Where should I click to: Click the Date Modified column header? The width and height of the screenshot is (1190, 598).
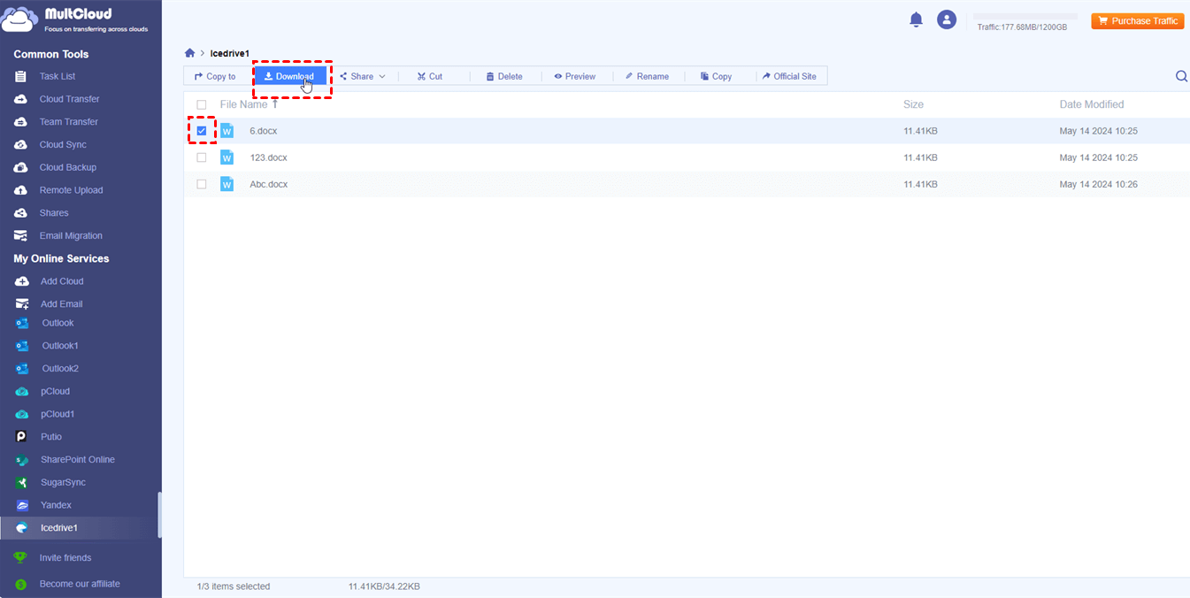(1092, 104)
